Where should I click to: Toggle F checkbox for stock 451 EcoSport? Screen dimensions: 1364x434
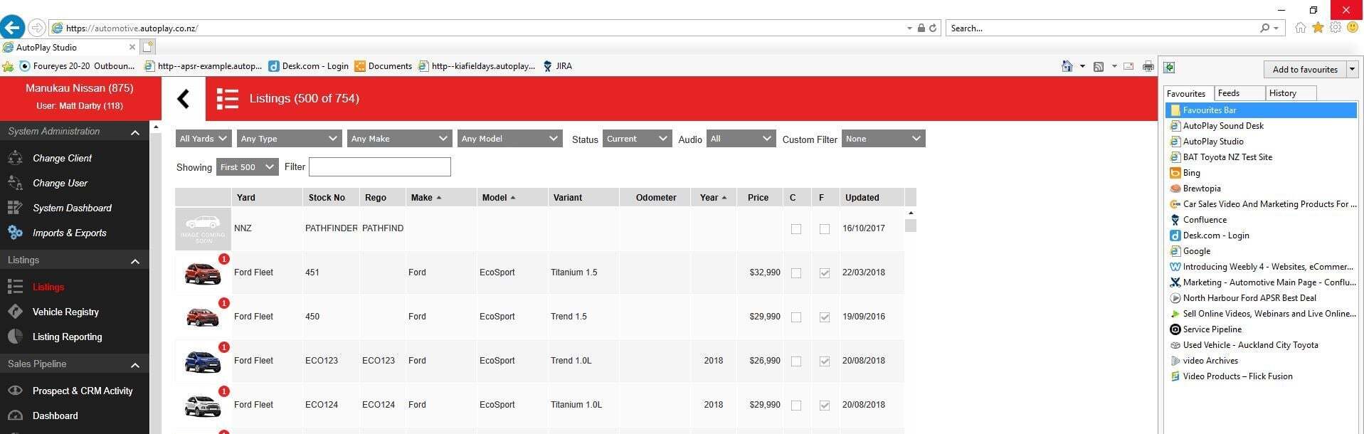825,273
